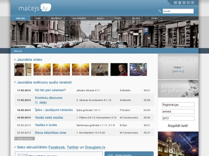Viewport: 209px width, 156px height.
Task: Click duration '24:53' cell
Action: tap(147, 110)
